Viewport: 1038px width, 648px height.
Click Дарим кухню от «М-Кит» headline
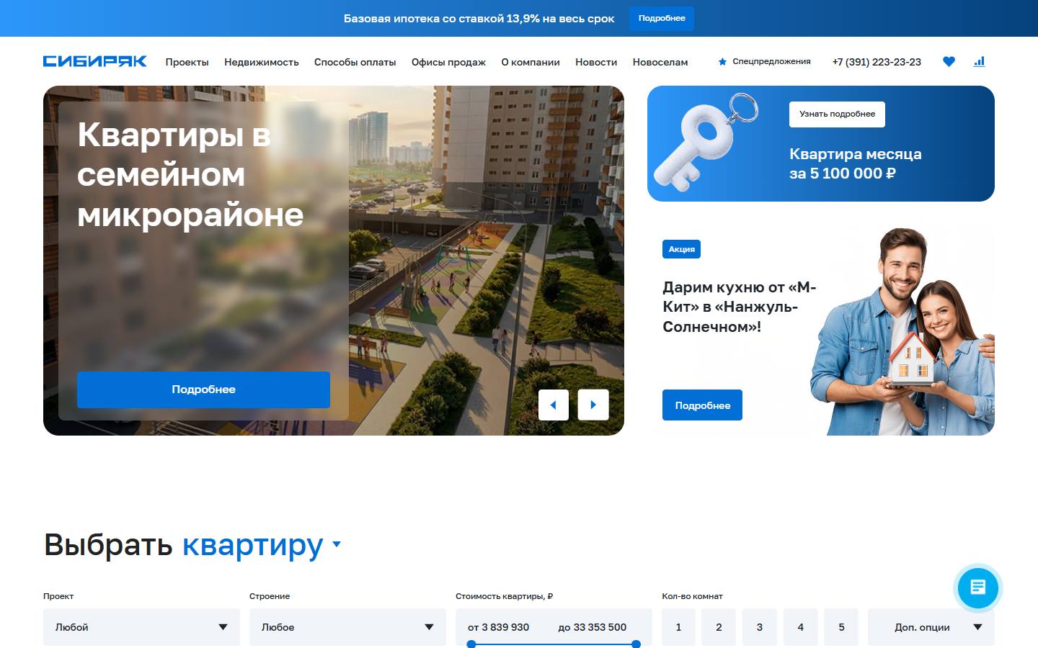pos(740,307)
